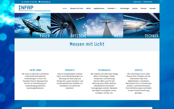
Task: Click the paragraph starting 'Wir sitzen in München'
Action: tap(35, 81)
